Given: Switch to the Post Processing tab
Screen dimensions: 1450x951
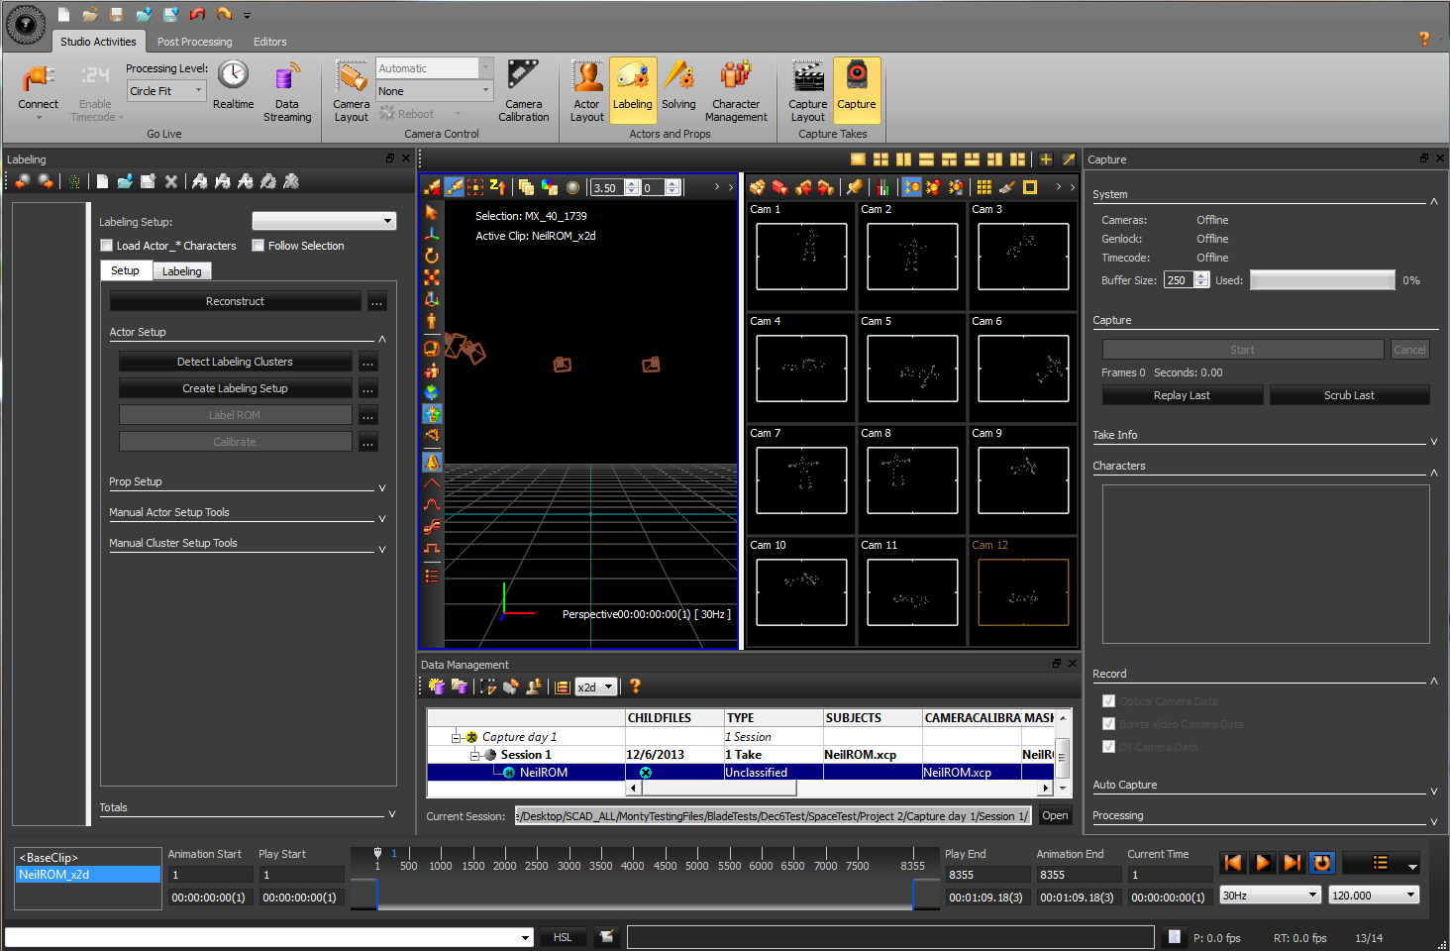Looking at the screenshot, I should pos(194,42).
